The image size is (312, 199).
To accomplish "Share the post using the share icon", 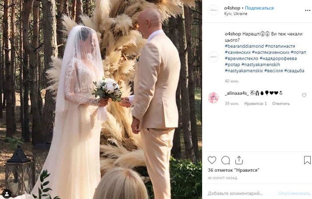I will 239,160.
